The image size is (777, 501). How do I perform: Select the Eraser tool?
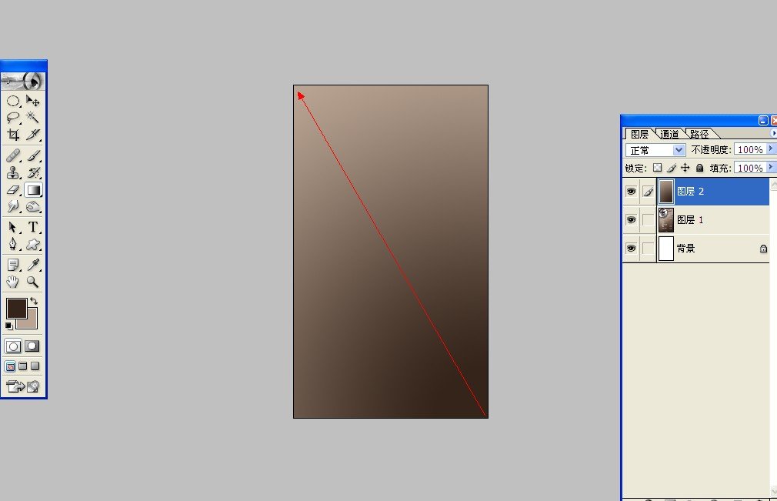(x=13, y=189)
